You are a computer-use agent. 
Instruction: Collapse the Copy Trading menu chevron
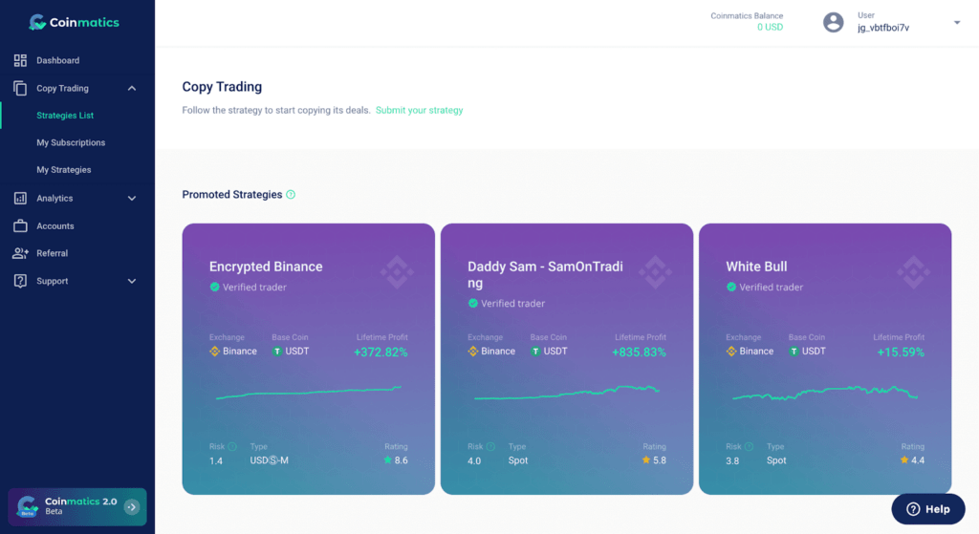[132, 89]
